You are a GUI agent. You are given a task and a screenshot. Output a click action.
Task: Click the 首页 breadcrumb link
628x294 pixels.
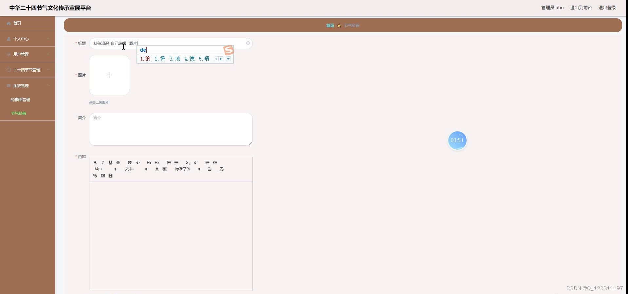(x=330, y=26)
